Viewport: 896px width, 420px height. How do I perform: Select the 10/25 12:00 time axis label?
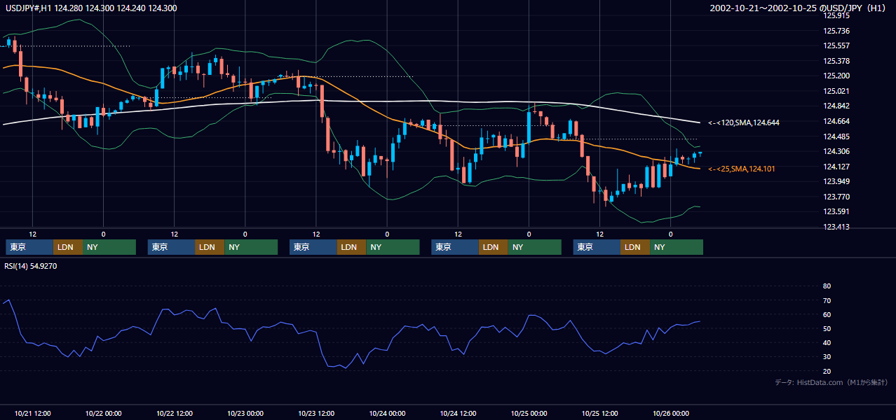click(x=599, y=413)
